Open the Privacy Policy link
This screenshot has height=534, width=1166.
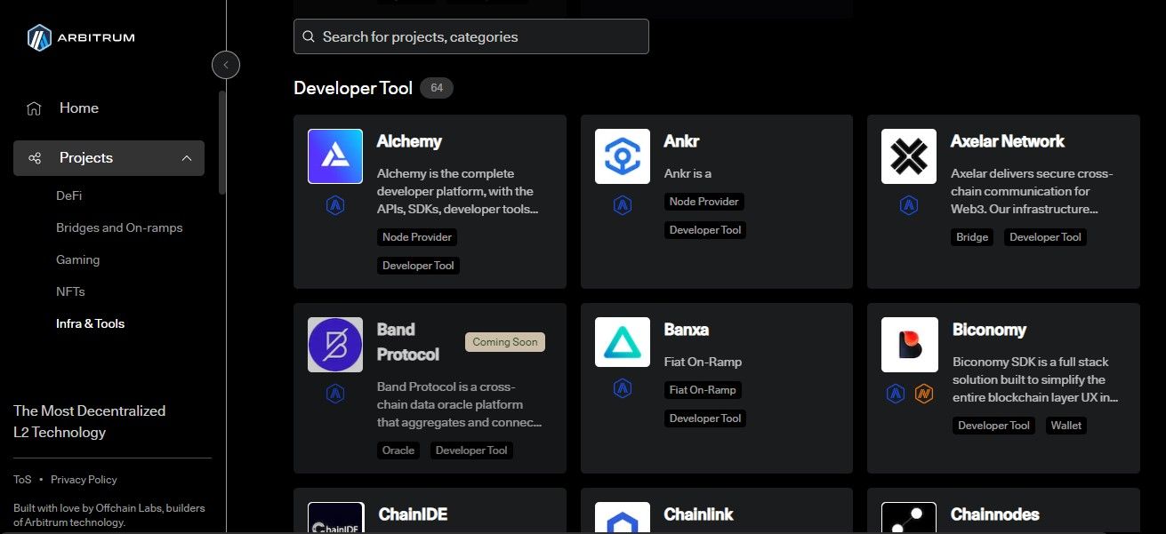pyautogui.click(x=84, y=480)
